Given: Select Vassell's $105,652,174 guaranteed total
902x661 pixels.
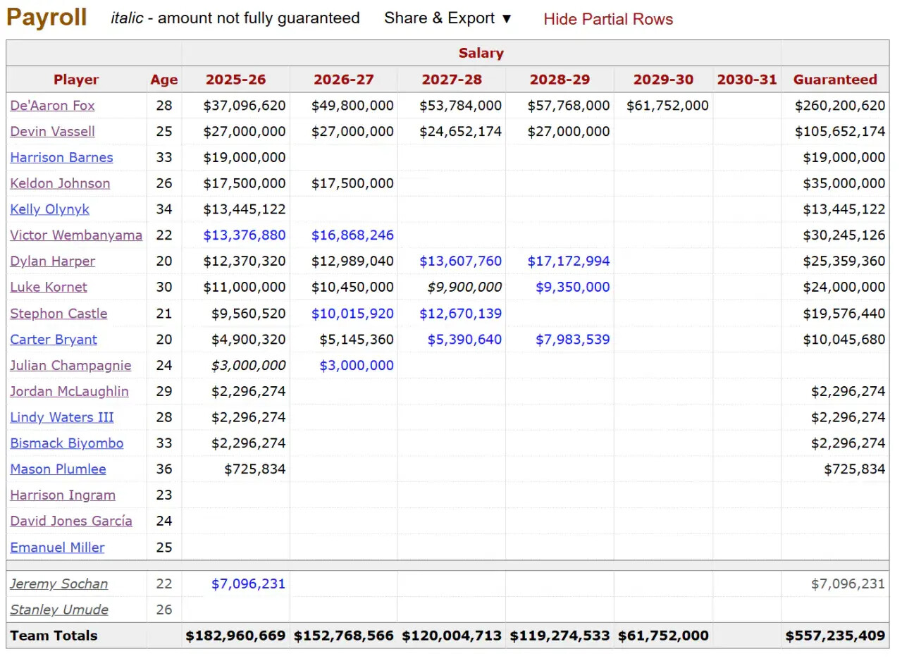Looking at the screenshot, I should point(840,132).
